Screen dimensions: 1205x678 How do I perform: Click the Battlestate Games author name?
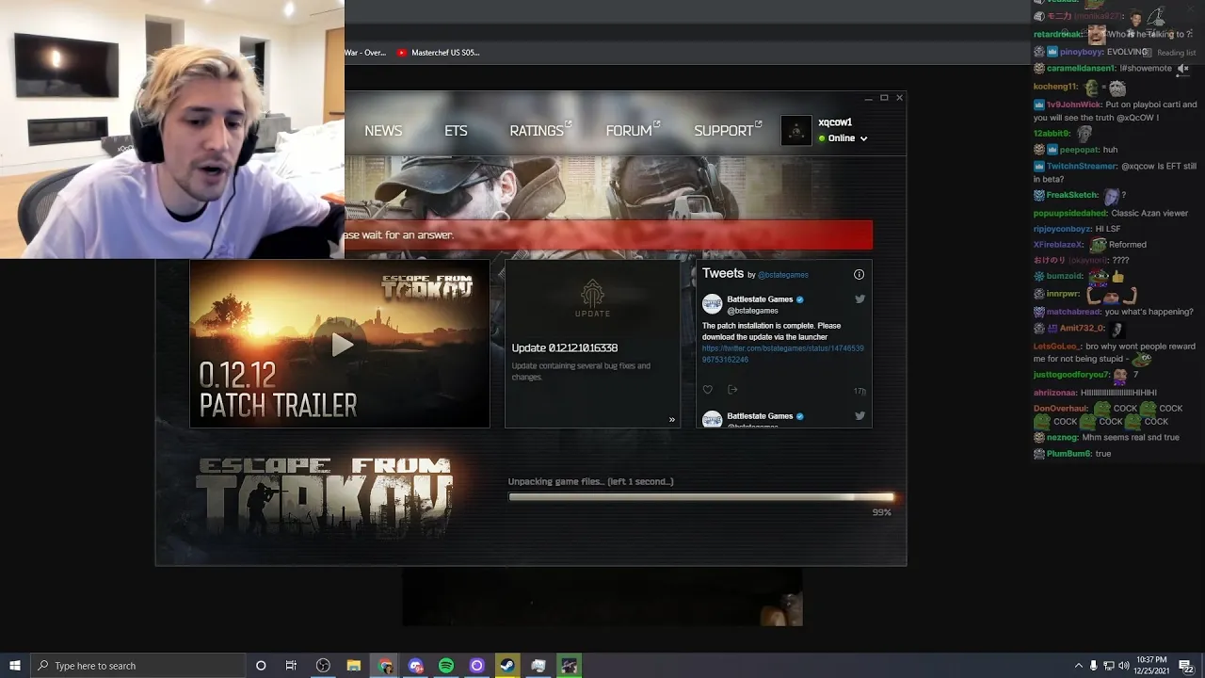point(761,299)
